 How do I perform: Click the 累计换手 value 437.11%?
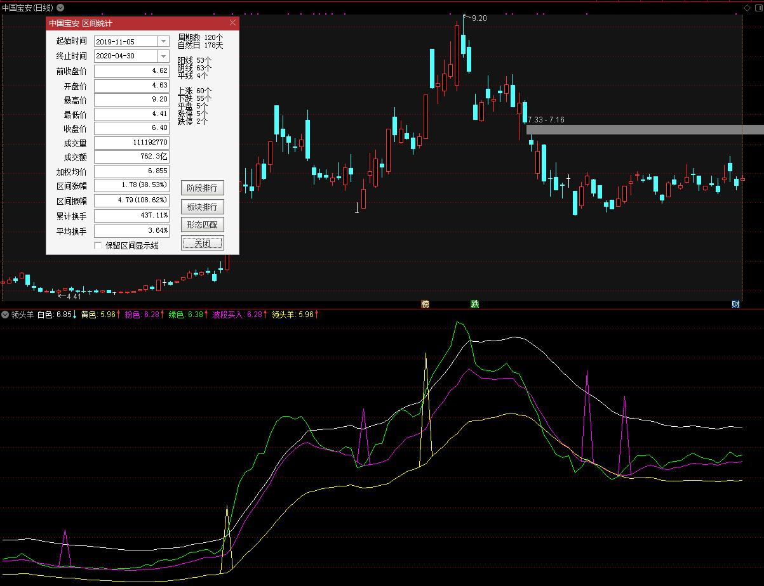(x=131, y=216)
